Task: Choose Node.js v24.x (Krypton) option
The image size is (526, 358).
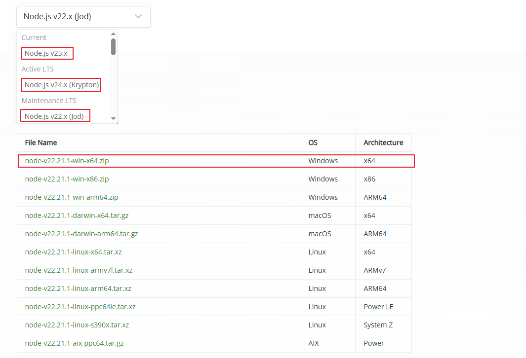Action: 62,85
